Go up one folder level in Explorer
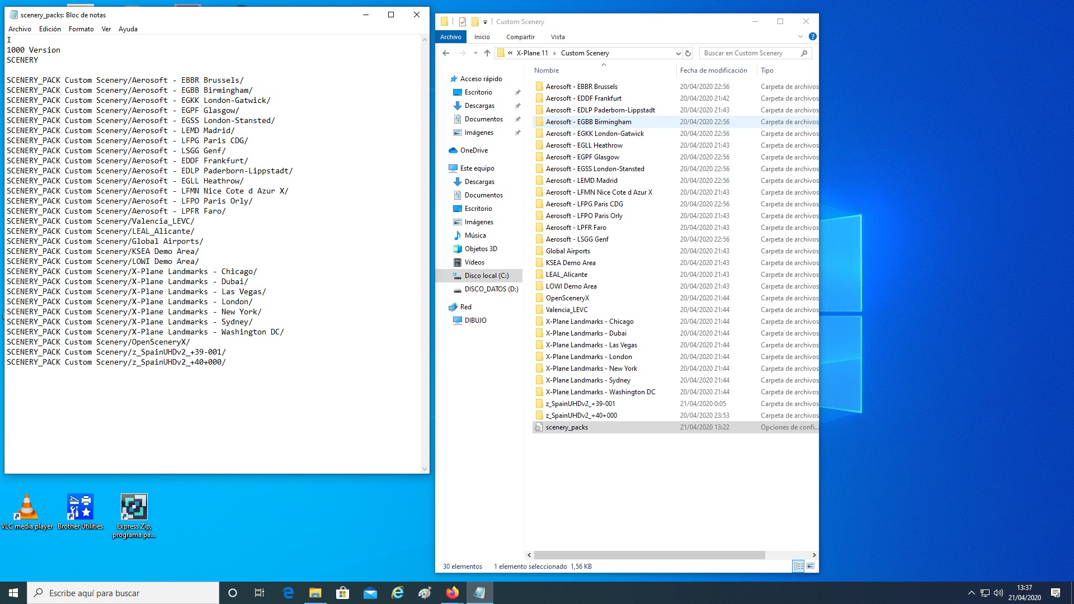 [487, 53]
